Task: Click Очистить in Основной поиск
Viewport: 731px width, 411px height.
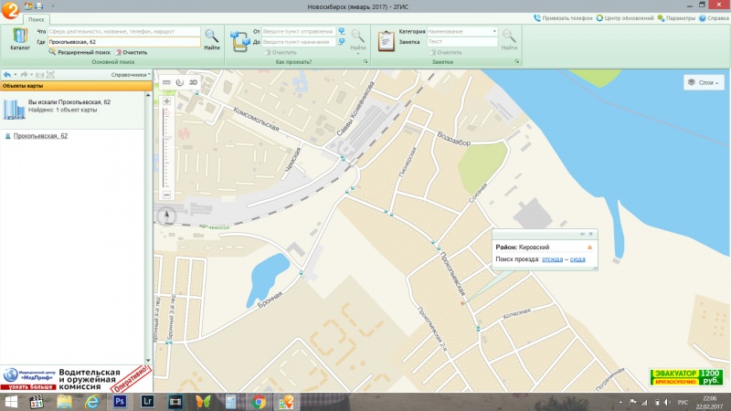Action: (131, 52)
